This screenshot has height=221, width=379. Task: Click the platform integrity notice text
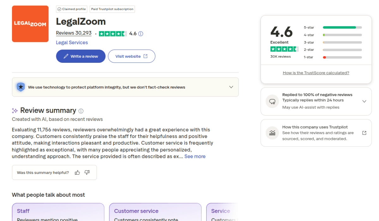pos(106,87)
